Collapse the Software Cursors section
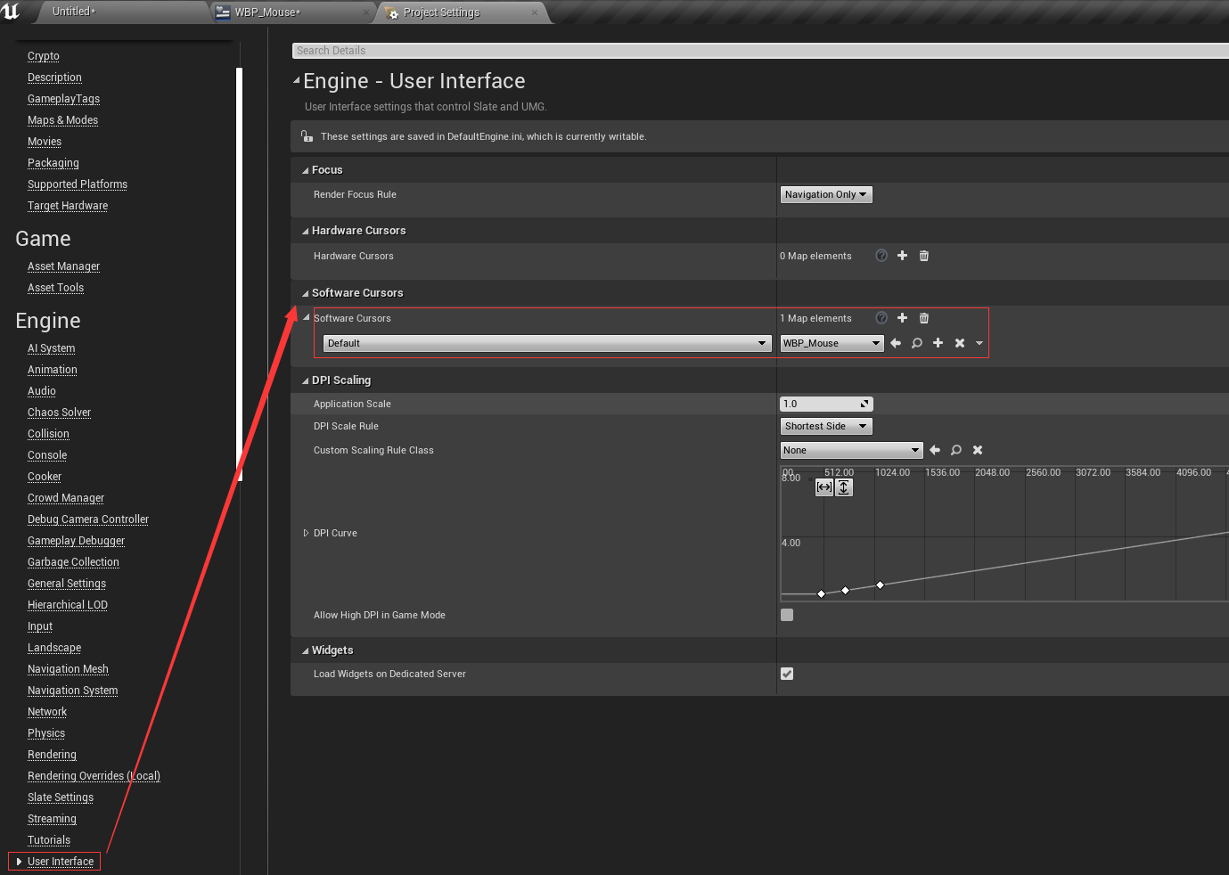1229x875 pixels. (304, 292)
